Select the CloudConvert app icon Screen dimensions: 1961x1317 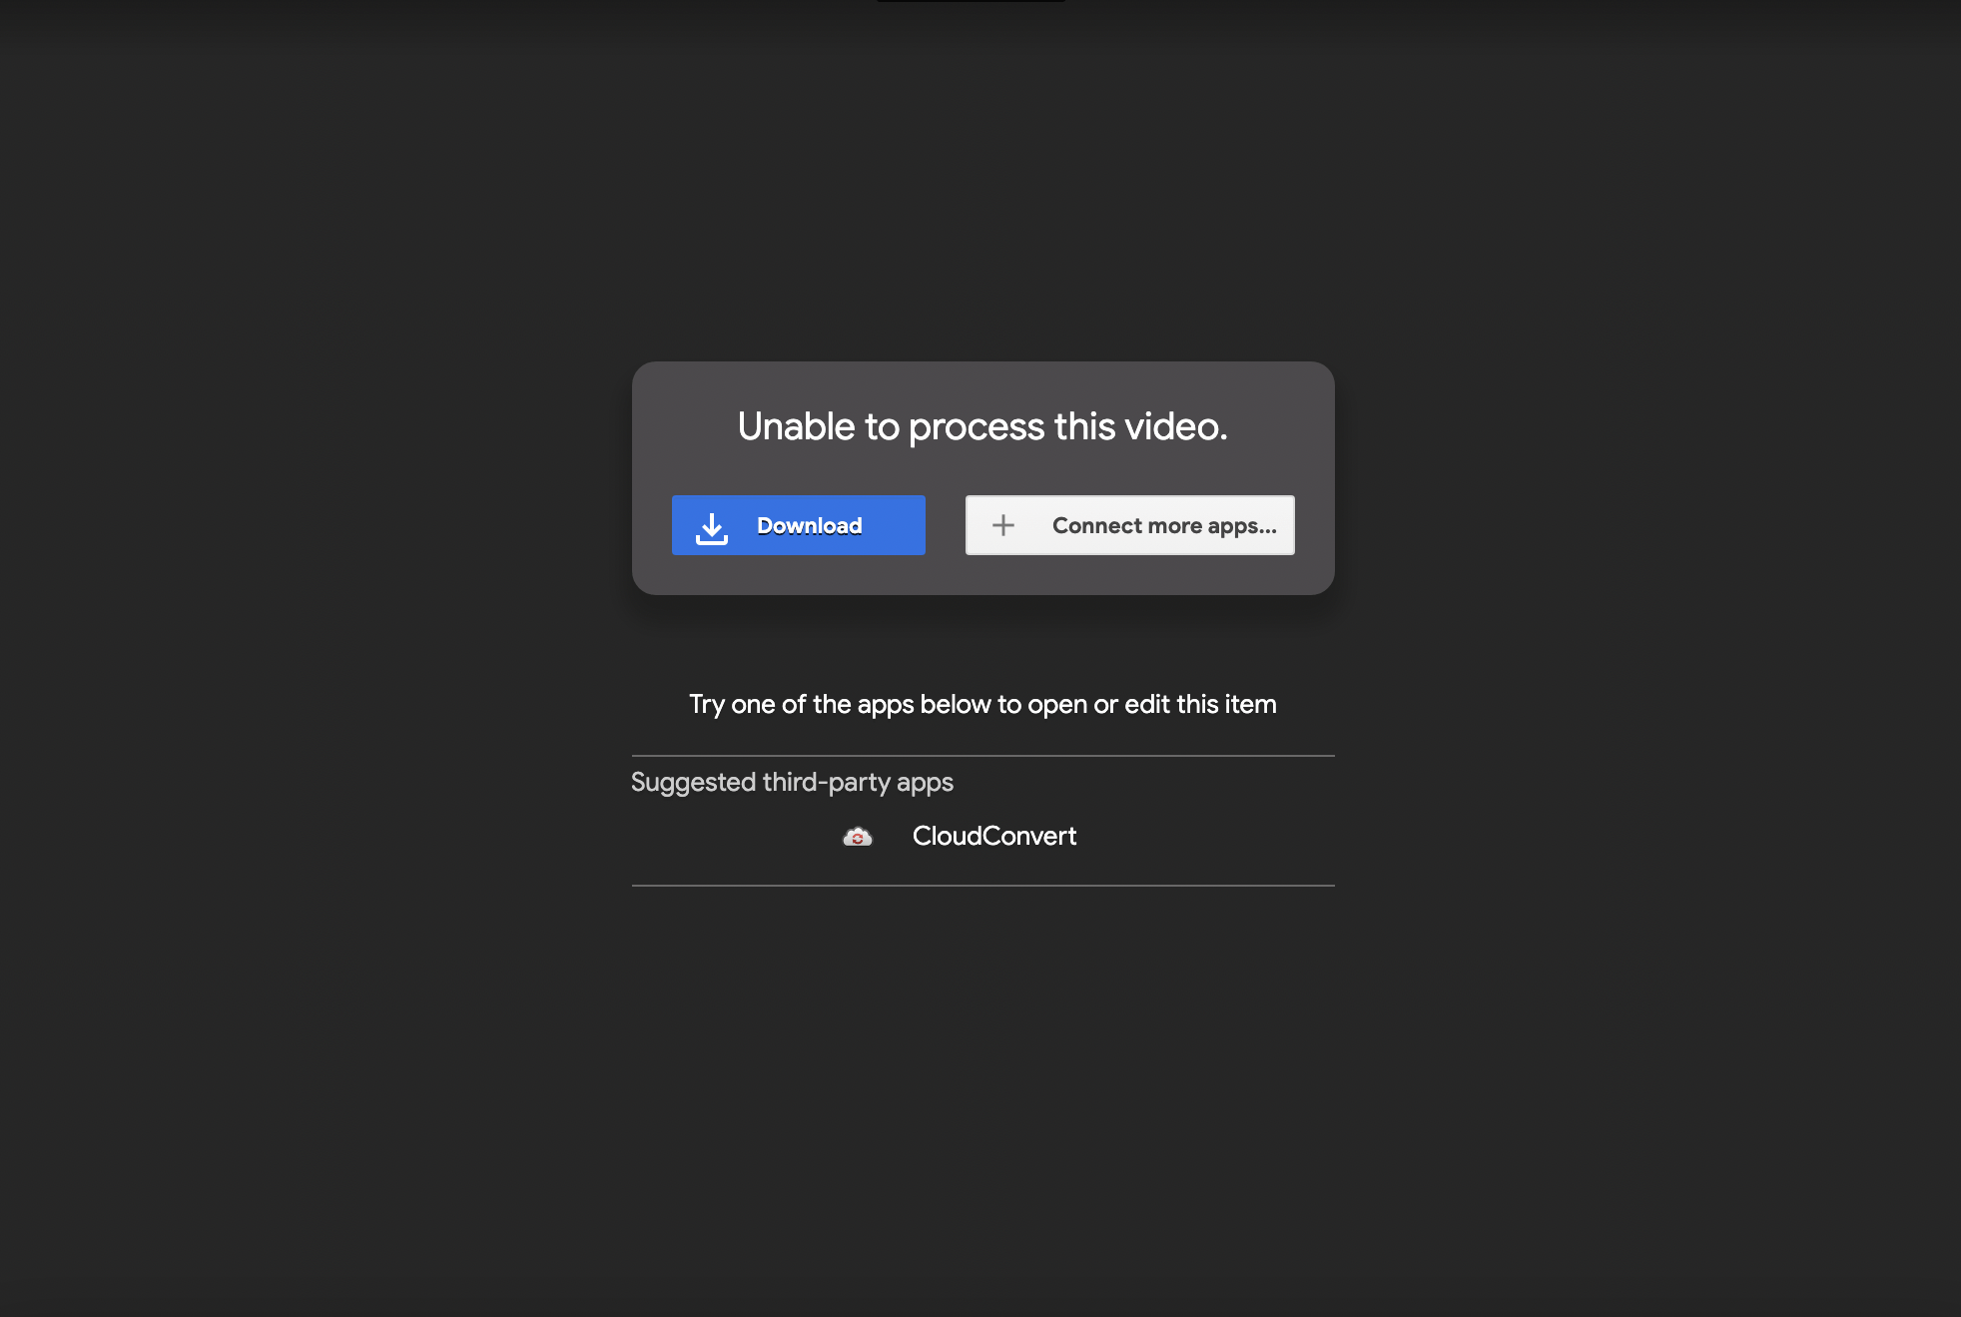pos(856,837)
